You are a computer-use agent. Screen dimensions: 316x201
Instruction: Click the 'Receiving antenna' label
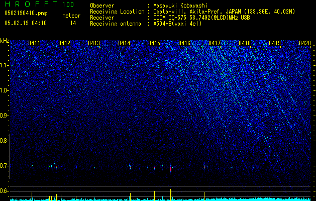(x=116, y=24)
